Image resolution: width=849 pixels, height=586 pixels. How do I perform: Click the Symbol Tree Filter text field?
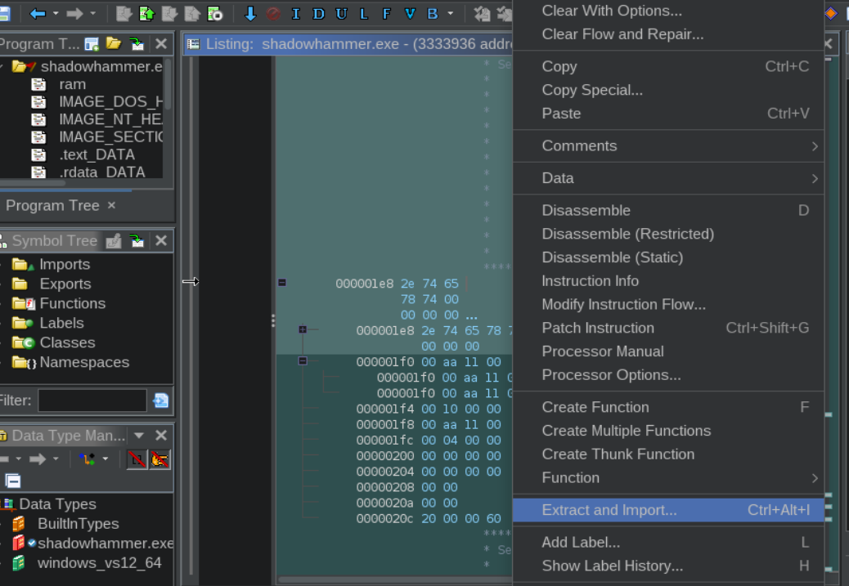click(x=92, y=400)
